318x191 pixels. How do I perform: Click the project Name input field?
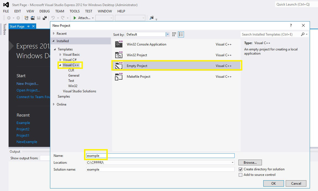coord(160,156)
